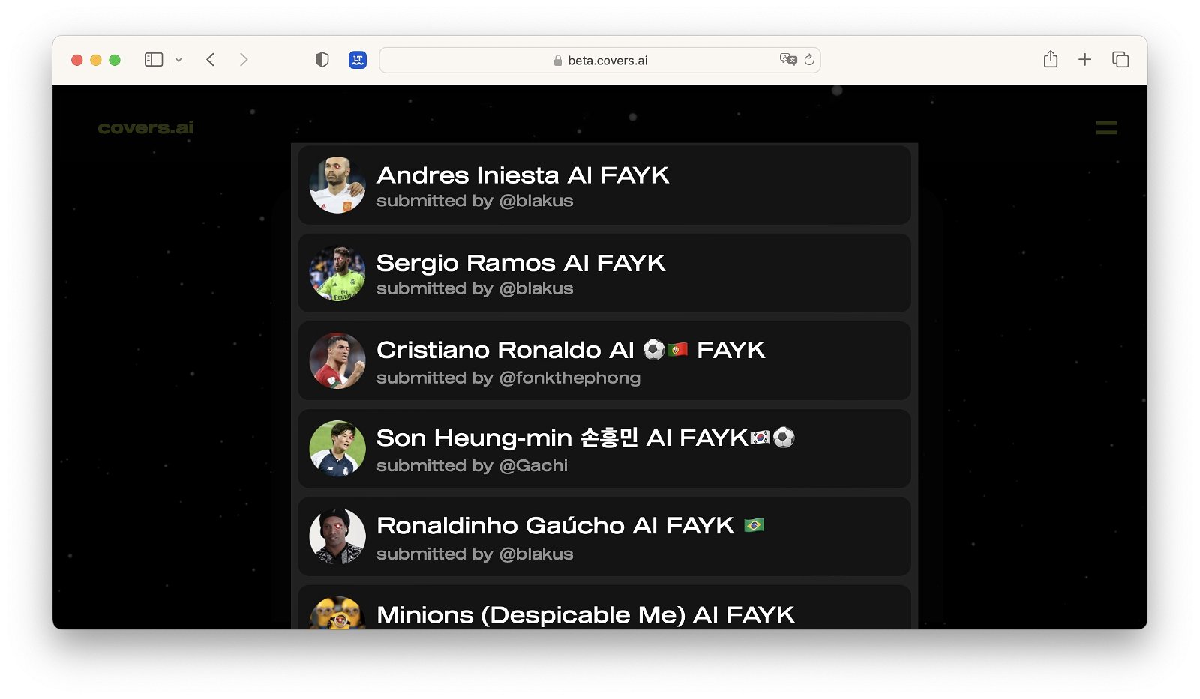Toggle the Safari sidebar button
The width and height of the screenshot is (1200, 699).
coord(154,60)
